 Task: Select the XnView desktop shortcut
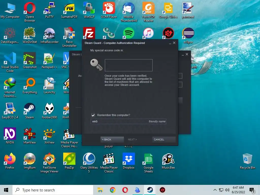tap(49, 136)
